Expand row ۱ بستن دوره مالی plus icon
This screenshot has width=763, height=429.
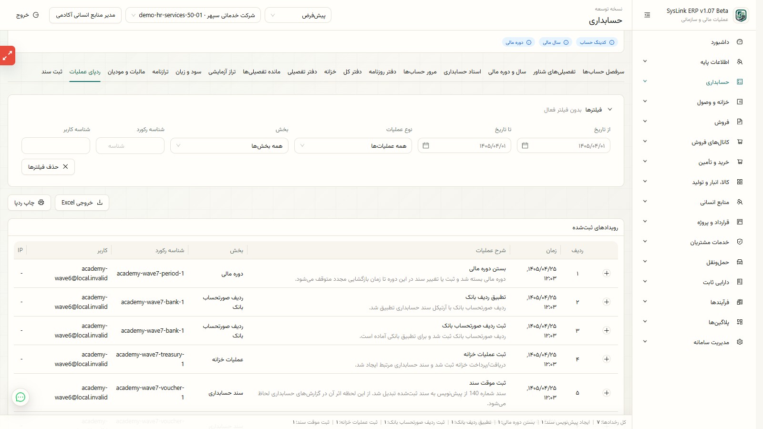[x=607, y=274]
